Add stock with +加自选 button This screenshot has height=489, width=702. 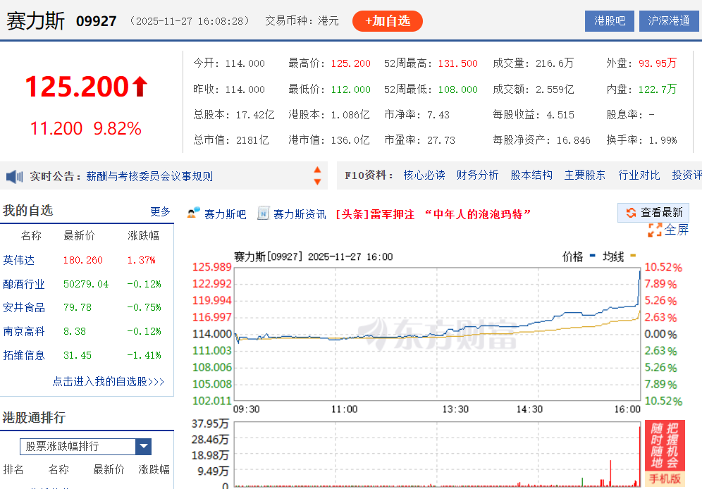pos(387,21)
